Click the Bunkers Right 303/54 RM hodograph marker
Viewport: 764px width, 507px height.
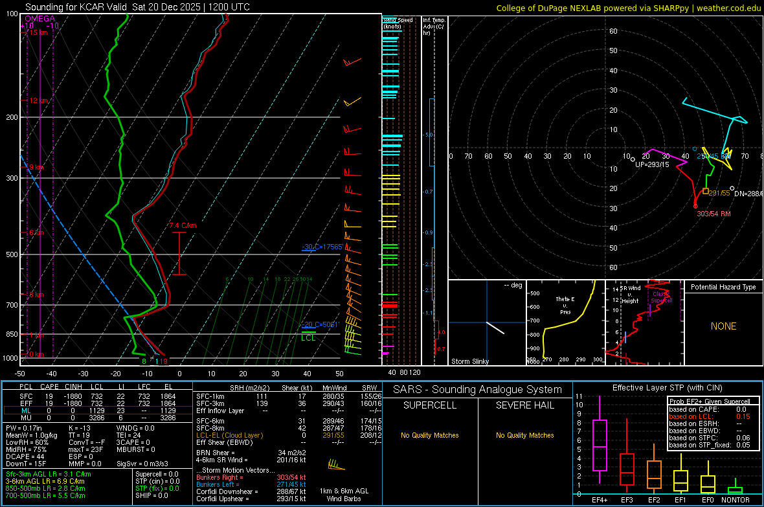[695, 206]
